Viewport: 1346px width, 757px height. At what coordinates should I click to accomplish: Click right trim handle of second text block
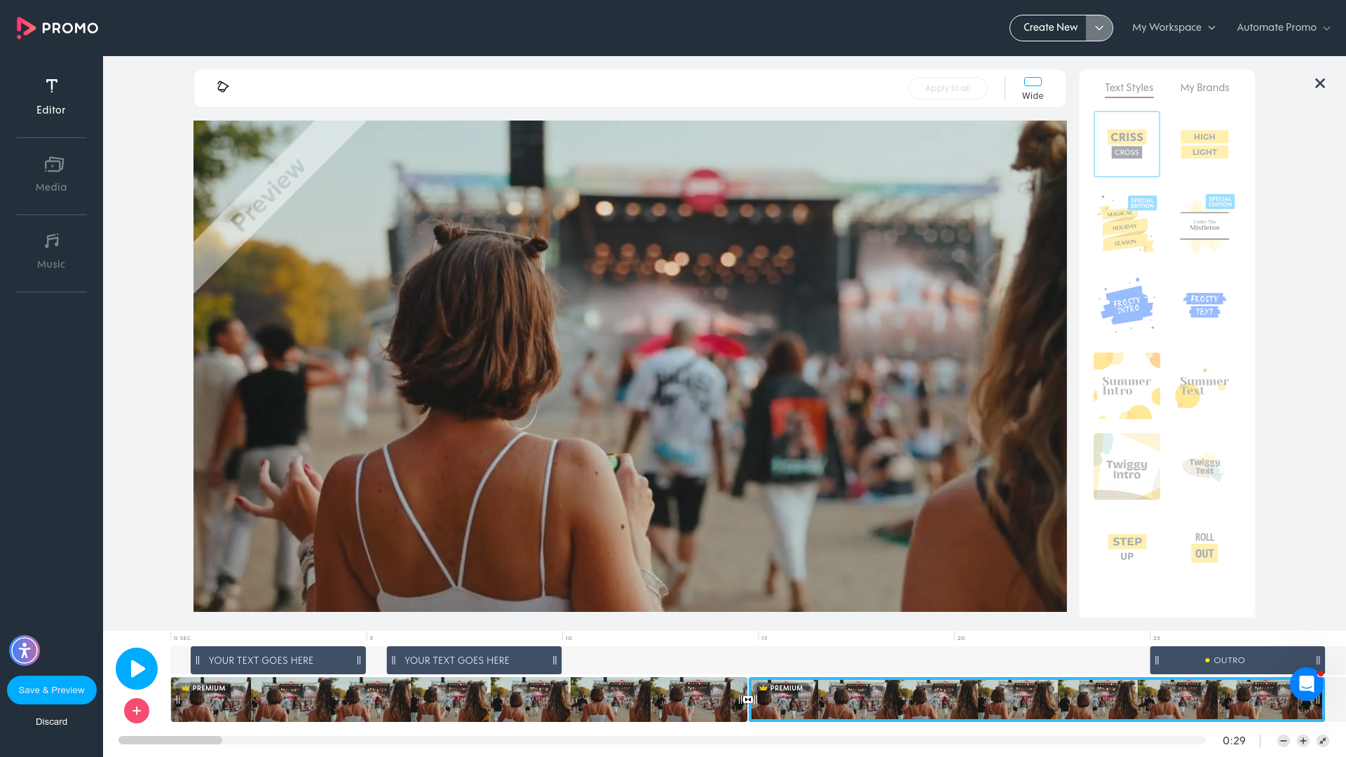click(x=555, y=660)
